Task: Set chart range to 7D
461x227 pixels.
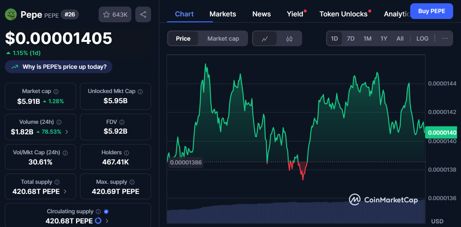Action: (351, 39)
